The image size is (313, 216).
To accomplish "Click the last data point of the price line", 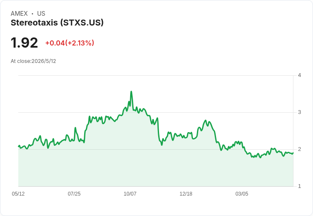I will pyautogui.click(x=293, y=153).
